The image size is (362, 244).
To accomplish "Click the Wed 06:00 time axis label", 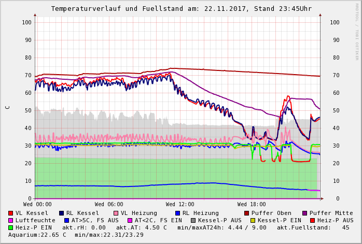I will point(109,205).
